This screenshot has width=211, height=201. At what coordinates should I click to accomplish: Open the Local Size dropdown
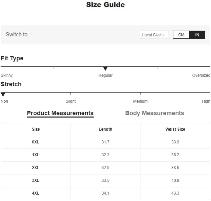154,35
